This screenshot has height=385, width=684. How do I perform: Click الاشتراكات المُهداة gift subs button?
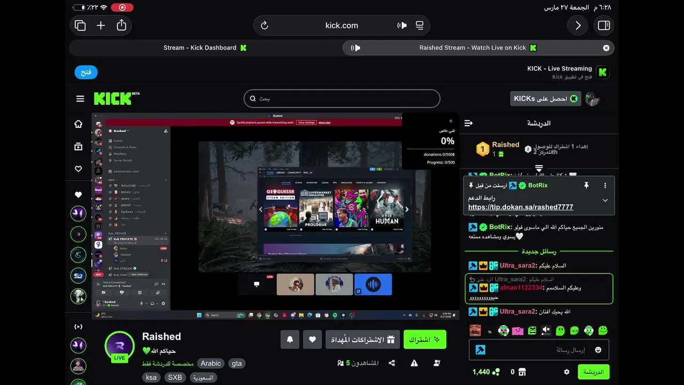point(362,340)
